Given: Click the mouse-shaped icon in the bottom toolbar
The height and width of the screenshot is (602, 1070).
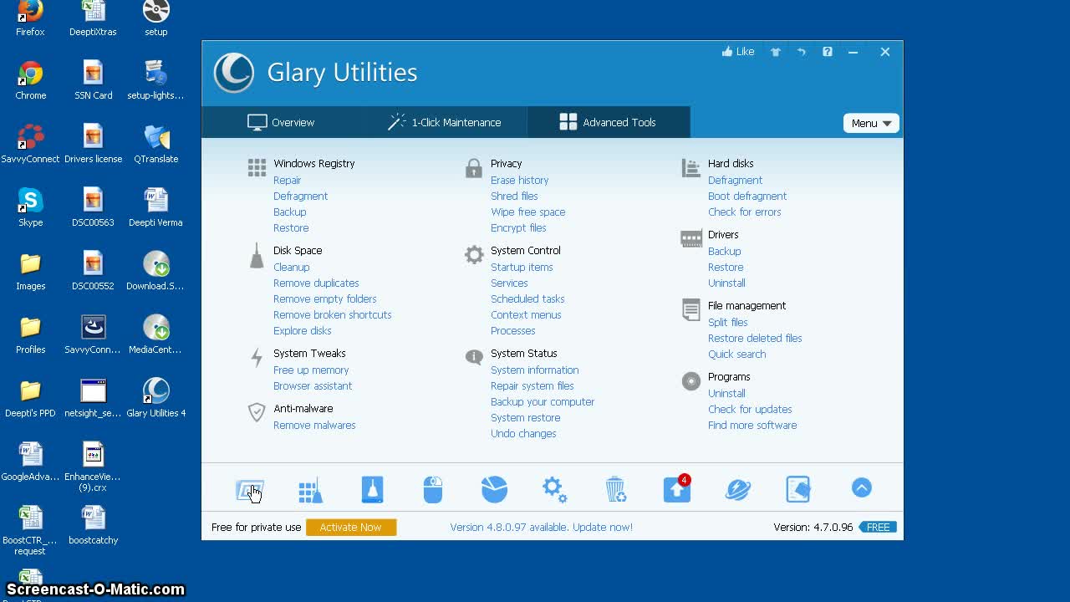Looking at the screenshot, I should coord(433,489).
